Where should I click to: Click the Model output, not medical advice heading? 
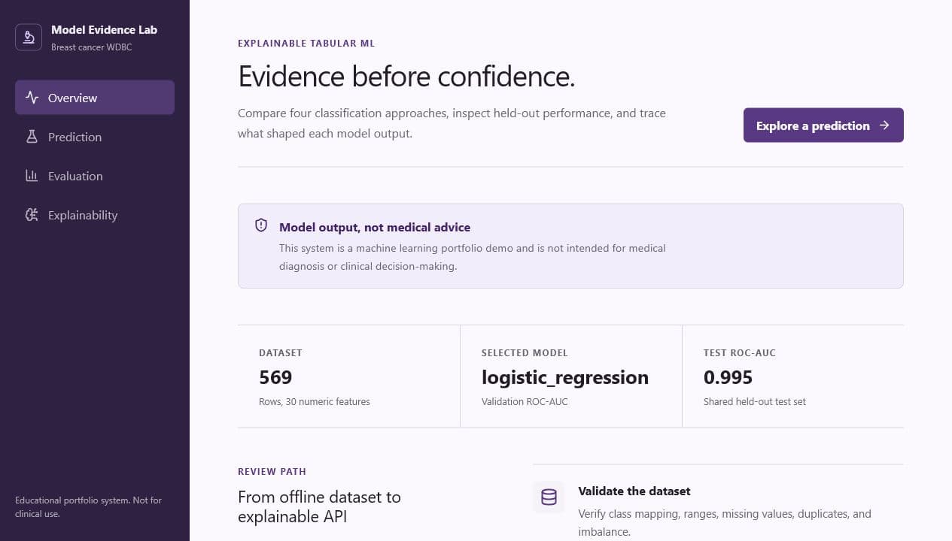tap(375, 227)
